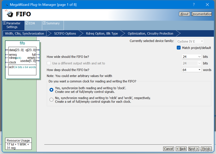Click the '24 bits x 64 words' text
216x154 pixels.
pyautogui.click(x=25, y=67)
